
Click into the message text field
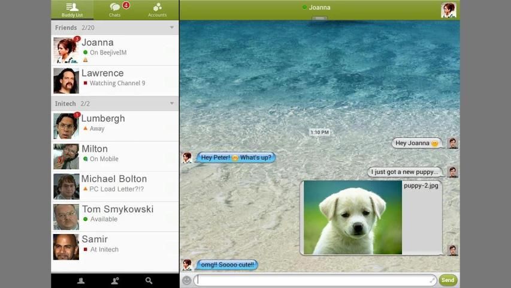[x=312, y=280]
